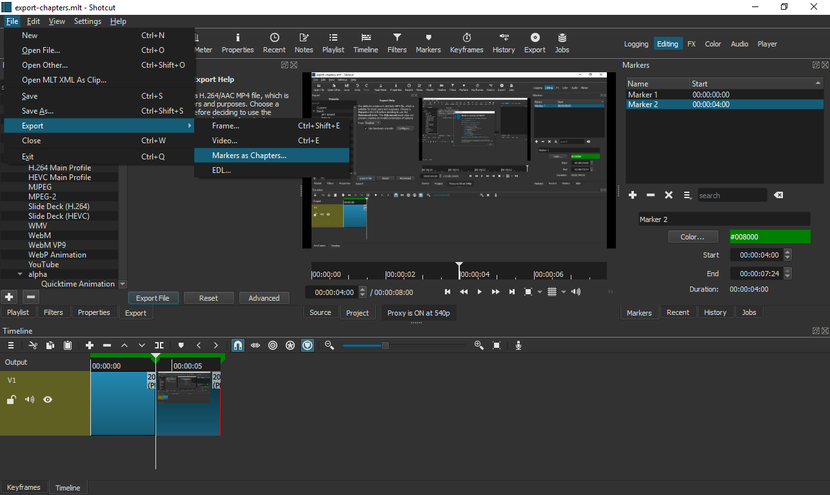Open the Keyframes panel from the toolbar
The height and width of the screenshot is (495, 830).
(x=466, y=43)
